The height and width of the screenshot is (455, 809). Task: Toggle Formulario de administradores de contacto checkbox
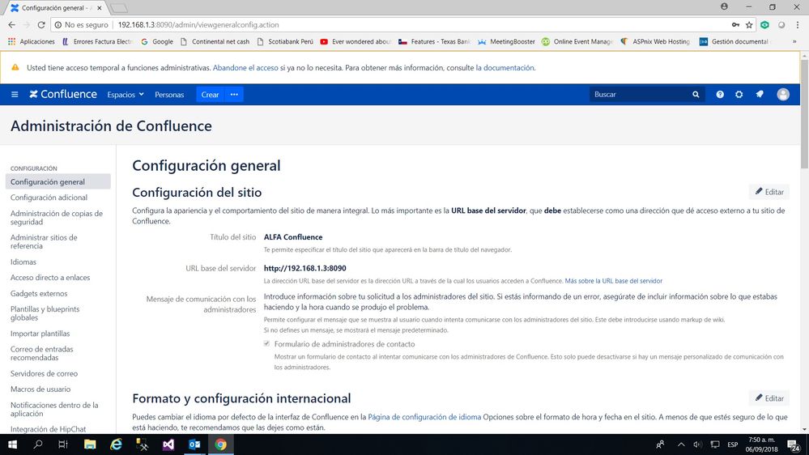[x=266, y=343]
